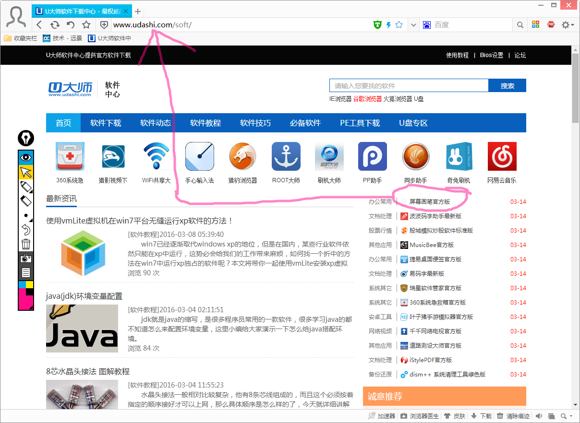580x423 pixels.
Task: Open 浏览器医生 in the status bar
Action: coord(420,416)
